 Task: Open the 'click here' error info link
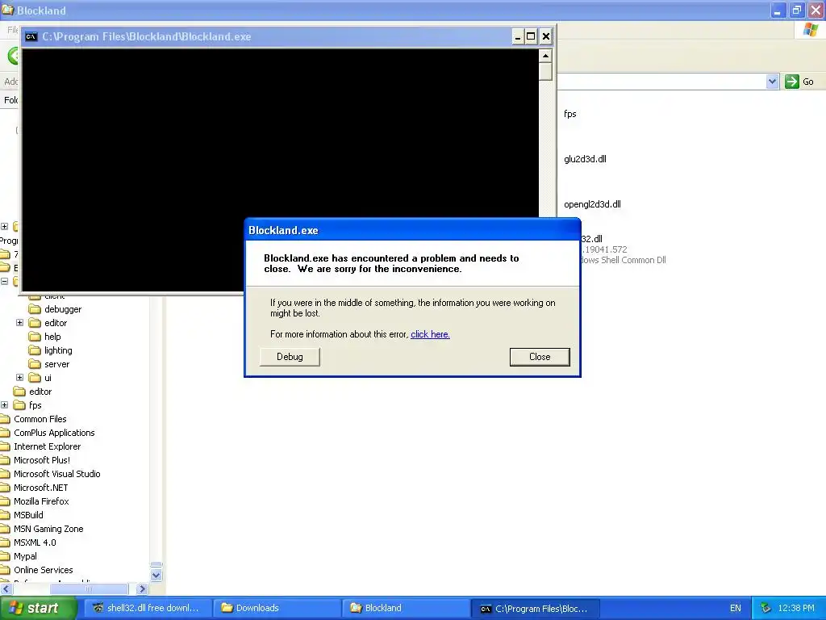click(x=430, y=334)
